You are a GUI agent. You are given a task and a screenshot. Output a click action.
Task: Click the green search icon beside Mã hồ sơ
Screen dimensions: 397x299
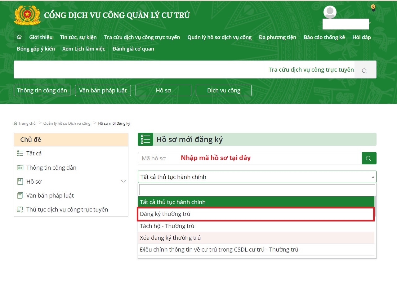[x=369, y=158]
